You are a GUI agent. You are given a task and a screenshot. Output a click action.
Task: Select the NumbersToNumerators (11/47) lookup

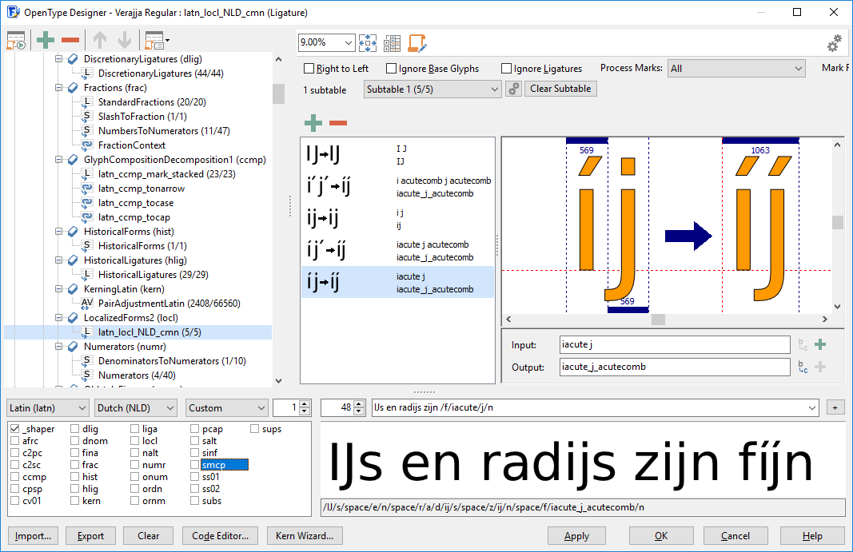[x=164, y=130]
